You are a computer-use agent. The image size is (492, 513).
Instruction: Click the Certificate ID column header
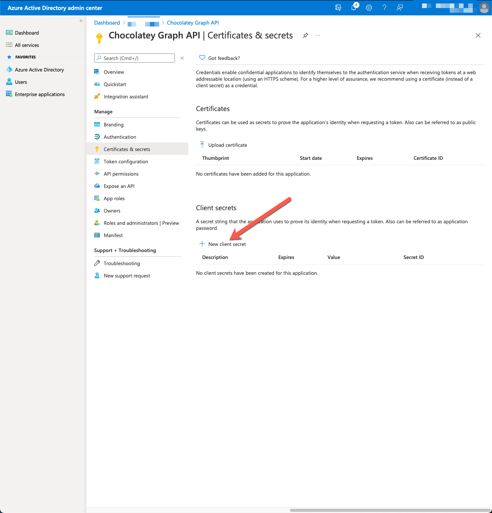(428, 158)
